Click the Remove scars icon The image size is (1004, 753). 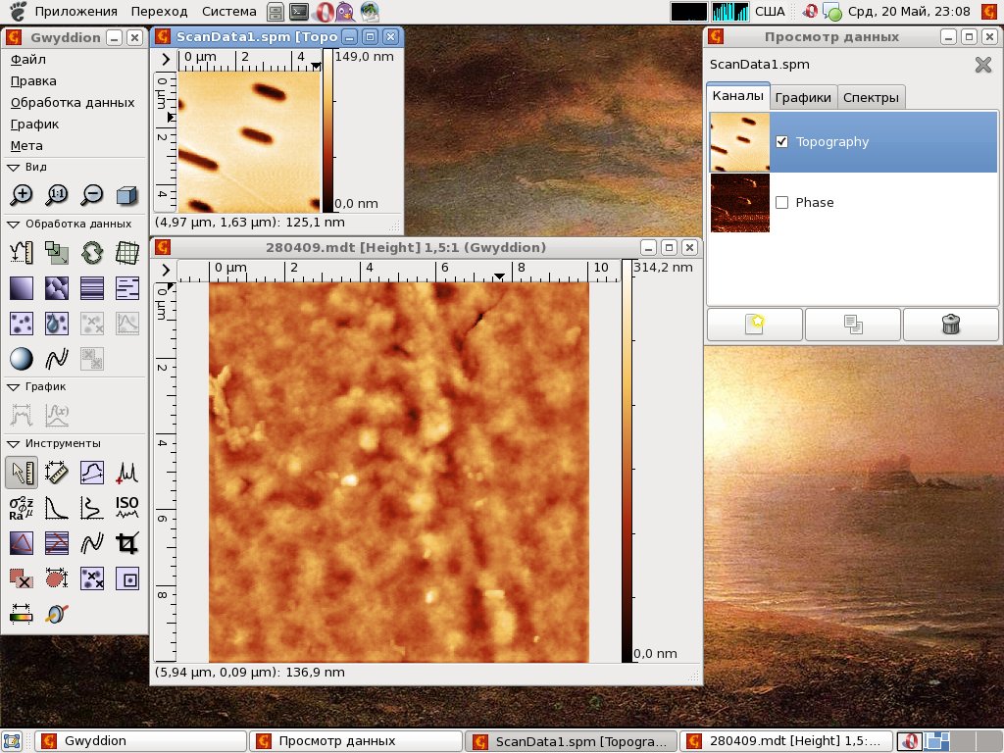[x=126, y=288]
